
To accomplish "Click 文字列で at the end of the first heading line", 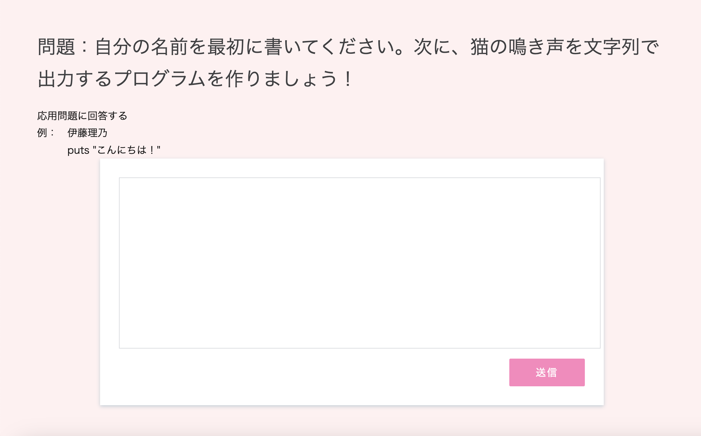I will [621, 47].
